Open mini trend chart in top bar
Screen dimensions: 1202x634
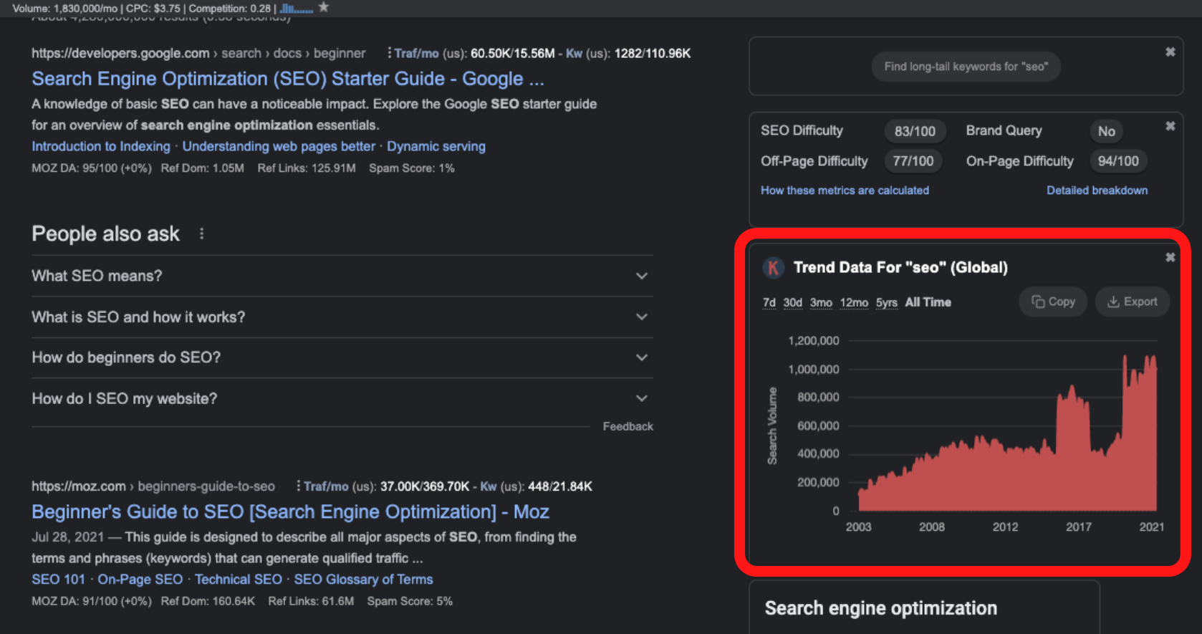(296, 9)
